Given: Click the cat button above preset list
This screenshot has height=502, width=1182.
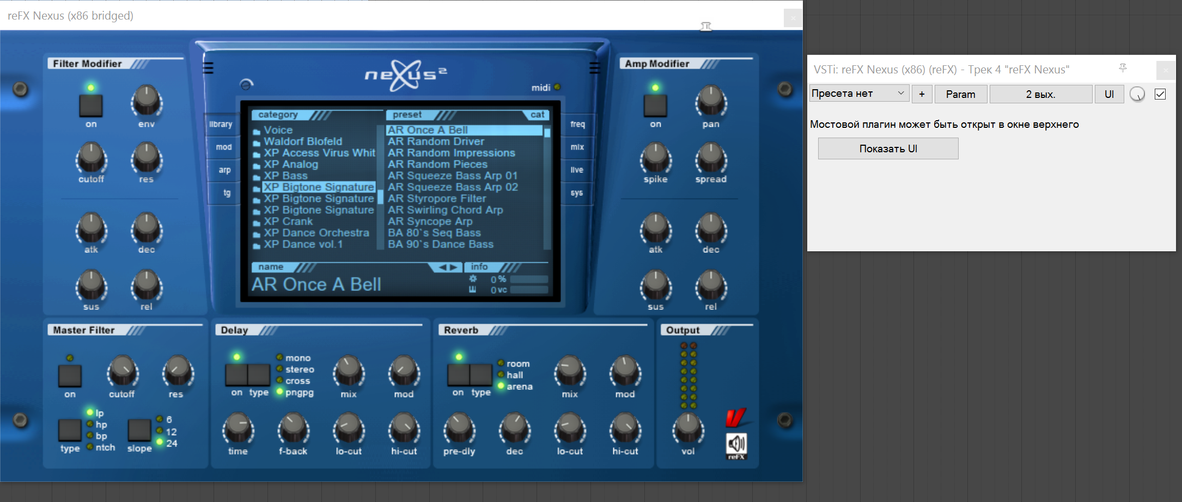Looking at the screenshot, I should coord(537,115).
